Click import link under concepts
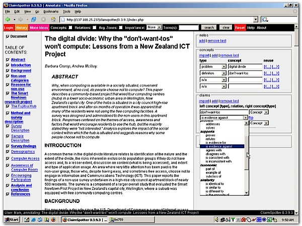Screen dimensions: 302x226 (204, 55)
